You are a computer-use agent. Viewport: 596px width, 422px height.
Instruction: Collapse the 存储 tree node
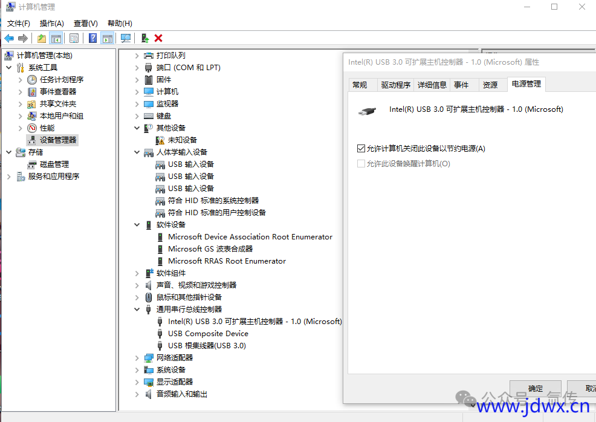(9, 152)
